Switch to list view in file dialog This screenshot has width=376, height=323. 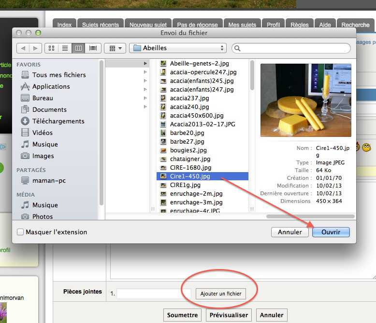coord(64,48)
